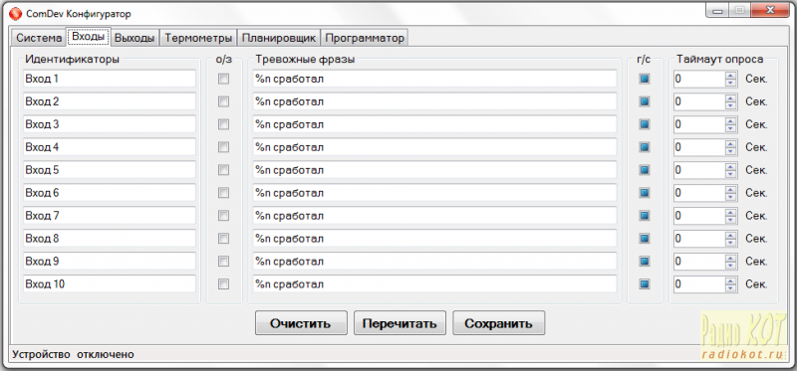Increase the polling timeout for Вход 8

pyautogui.click(x=731, y=235)
